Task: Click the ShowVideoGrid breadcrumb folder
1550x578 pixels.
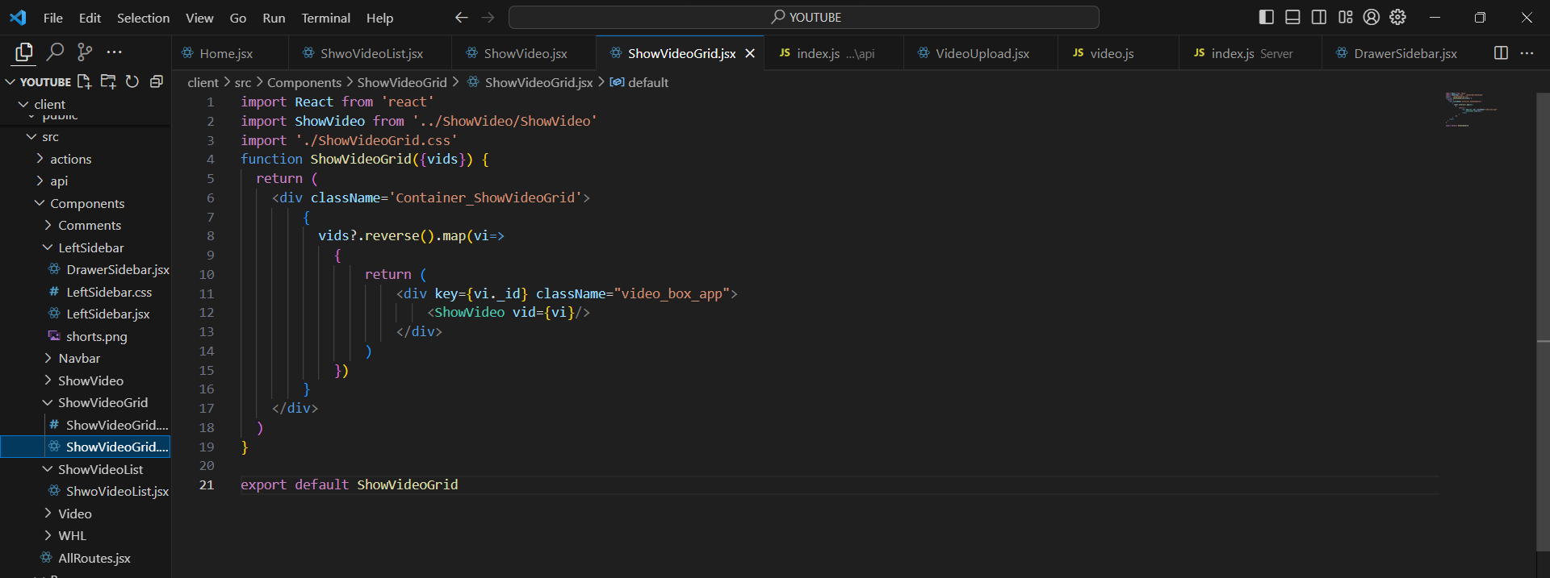Action: (x=401, y=82)
